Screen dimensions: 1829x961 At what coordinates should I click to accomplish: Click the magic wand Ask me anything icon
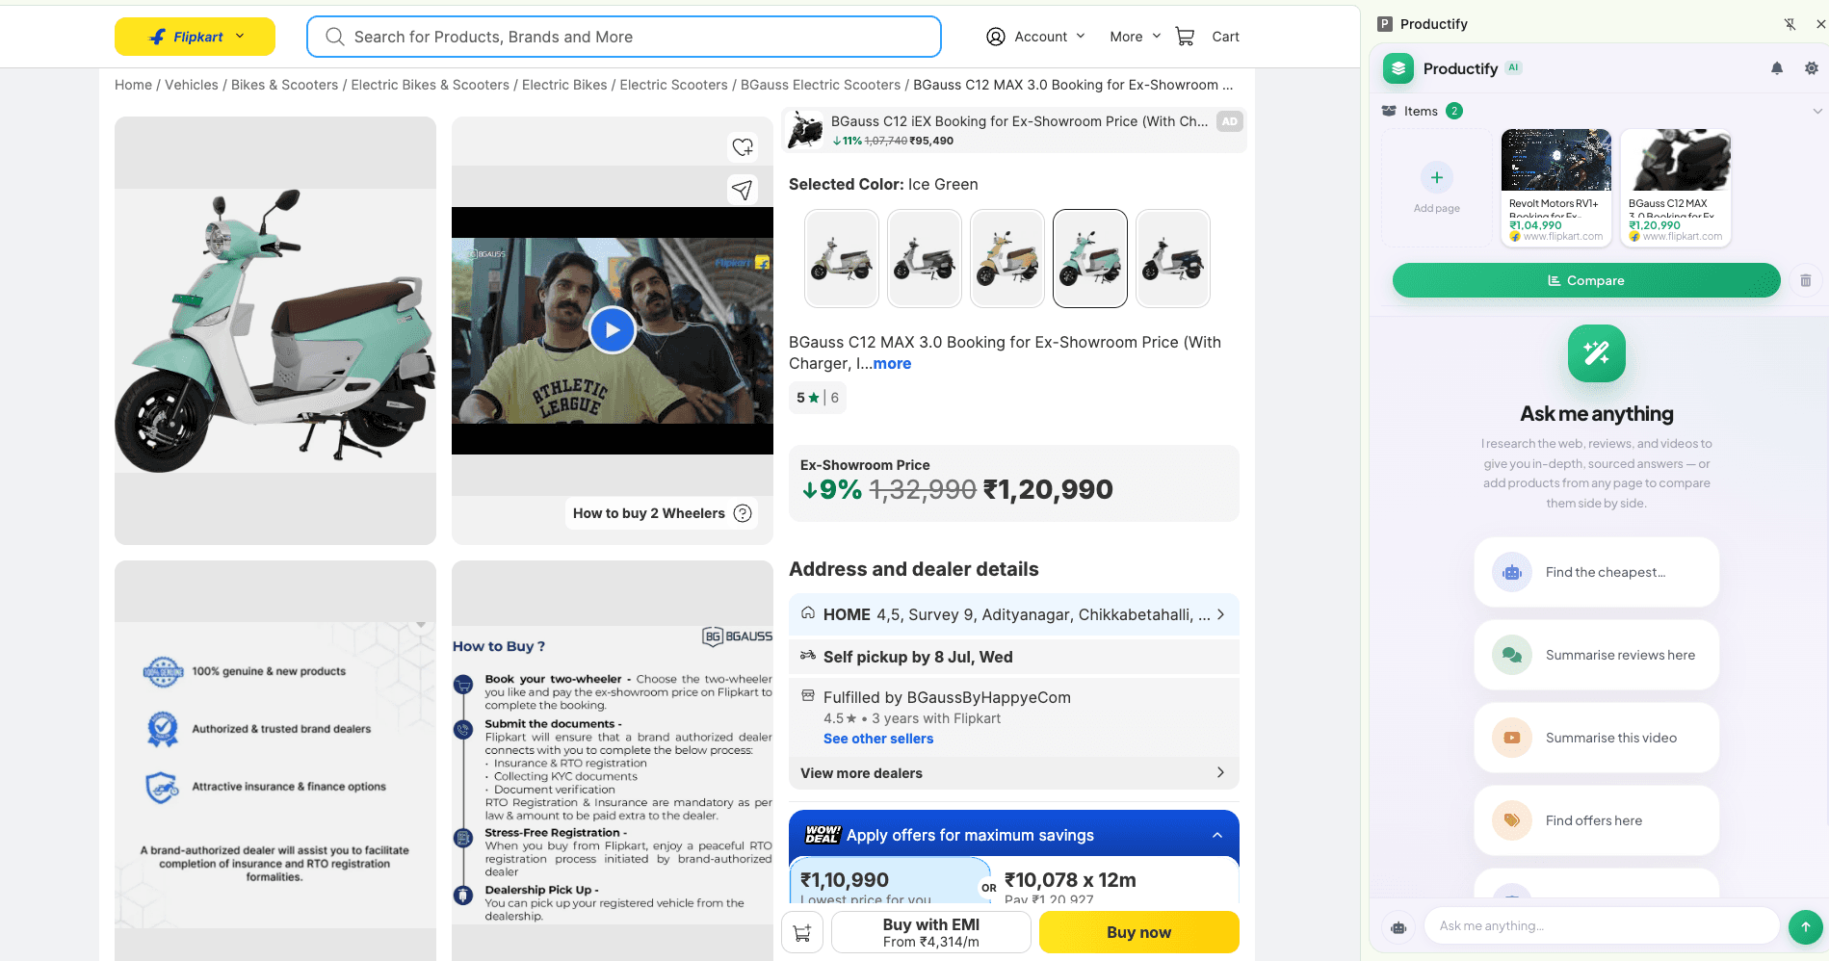[x=1597, y=353]
